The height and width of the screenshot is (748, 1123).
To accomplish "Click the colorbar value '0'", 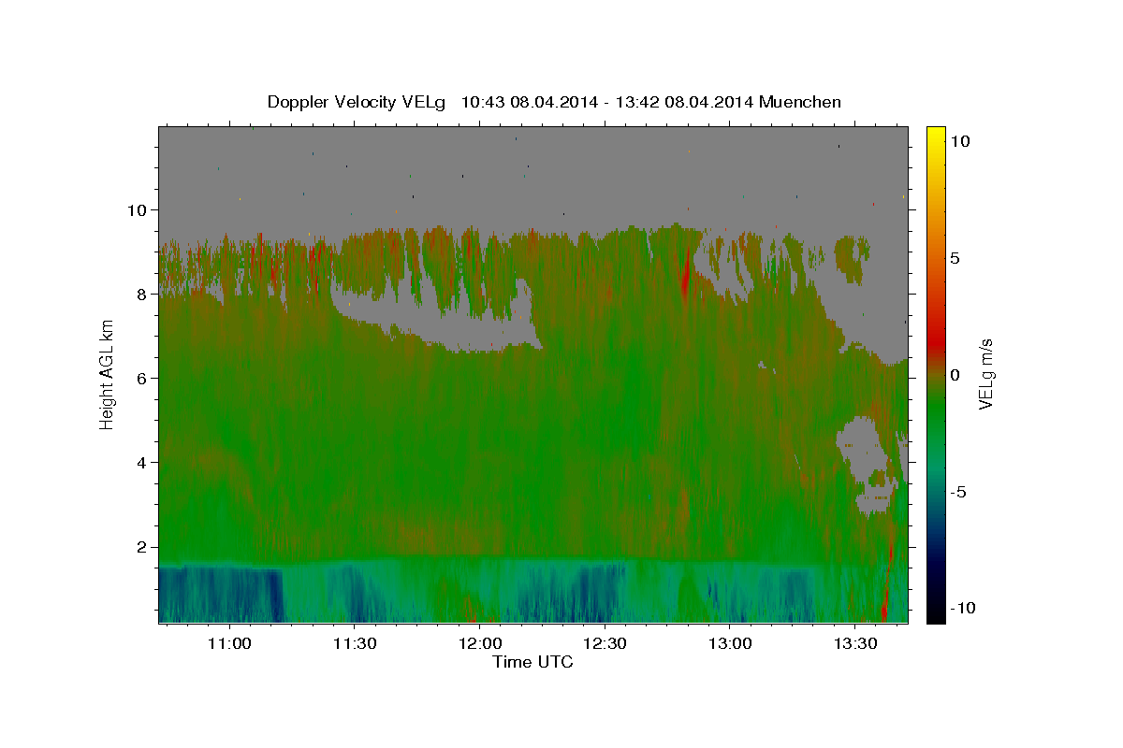I will [x=955, y=375].
